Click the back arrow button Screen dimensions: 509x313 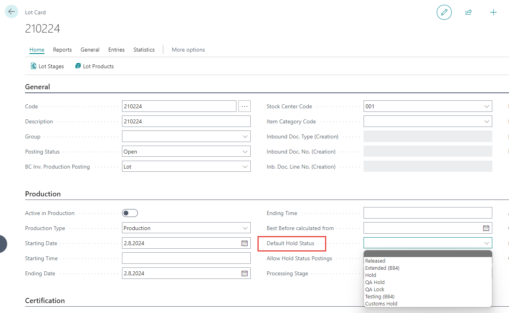coord(11,12)
